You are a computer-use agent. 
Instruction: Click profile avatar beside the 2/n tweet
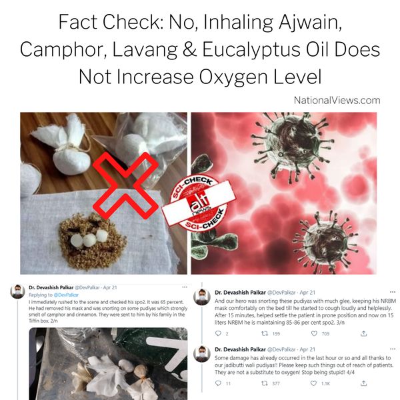[17, 291]
